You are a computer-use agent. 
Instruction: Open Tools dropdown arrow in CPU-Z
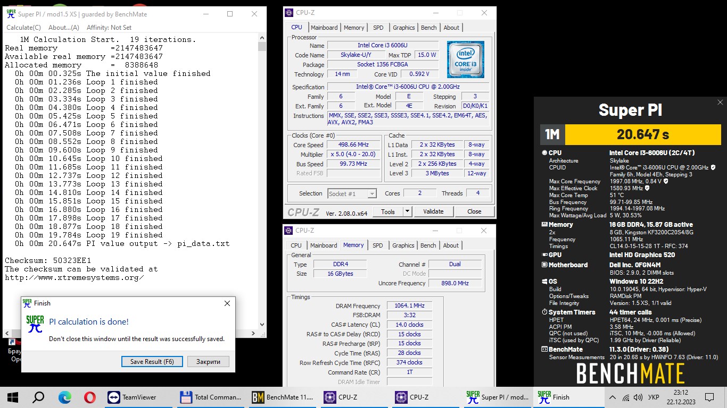click(407, 211)
